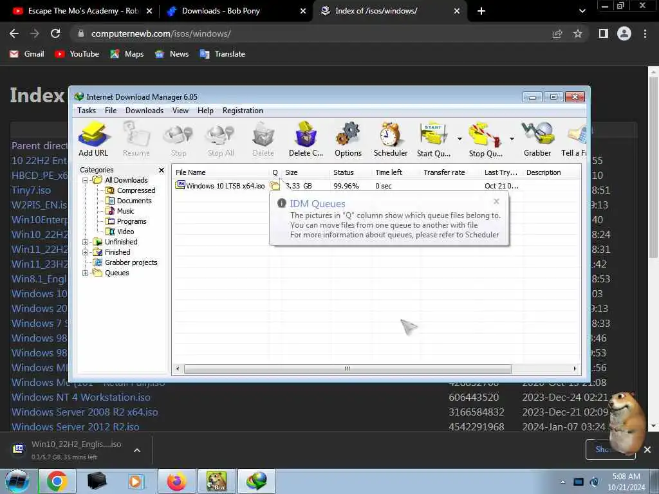The width and height of the screenshot is (659, 494).
Task: Click the bookmark star icon in address bar
Action: pos(578,33)
